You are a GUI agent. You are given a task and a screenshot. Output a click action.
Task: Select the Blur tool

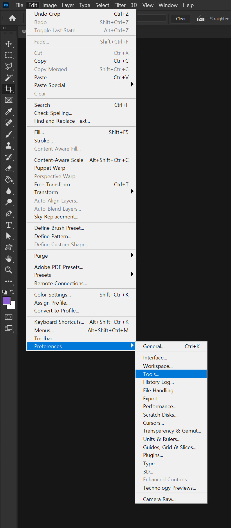(x=9, y=191)
